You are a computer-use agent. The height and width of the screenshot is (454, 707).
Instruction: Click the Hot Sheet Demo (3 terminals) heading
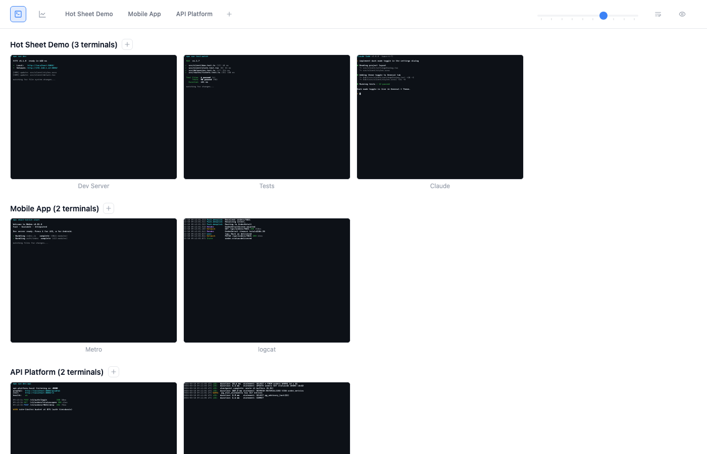(x=64, y=45)
